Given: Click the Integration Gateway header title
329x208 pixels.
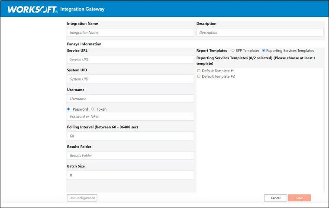Looking at the screenshot, I should (82, 9).
